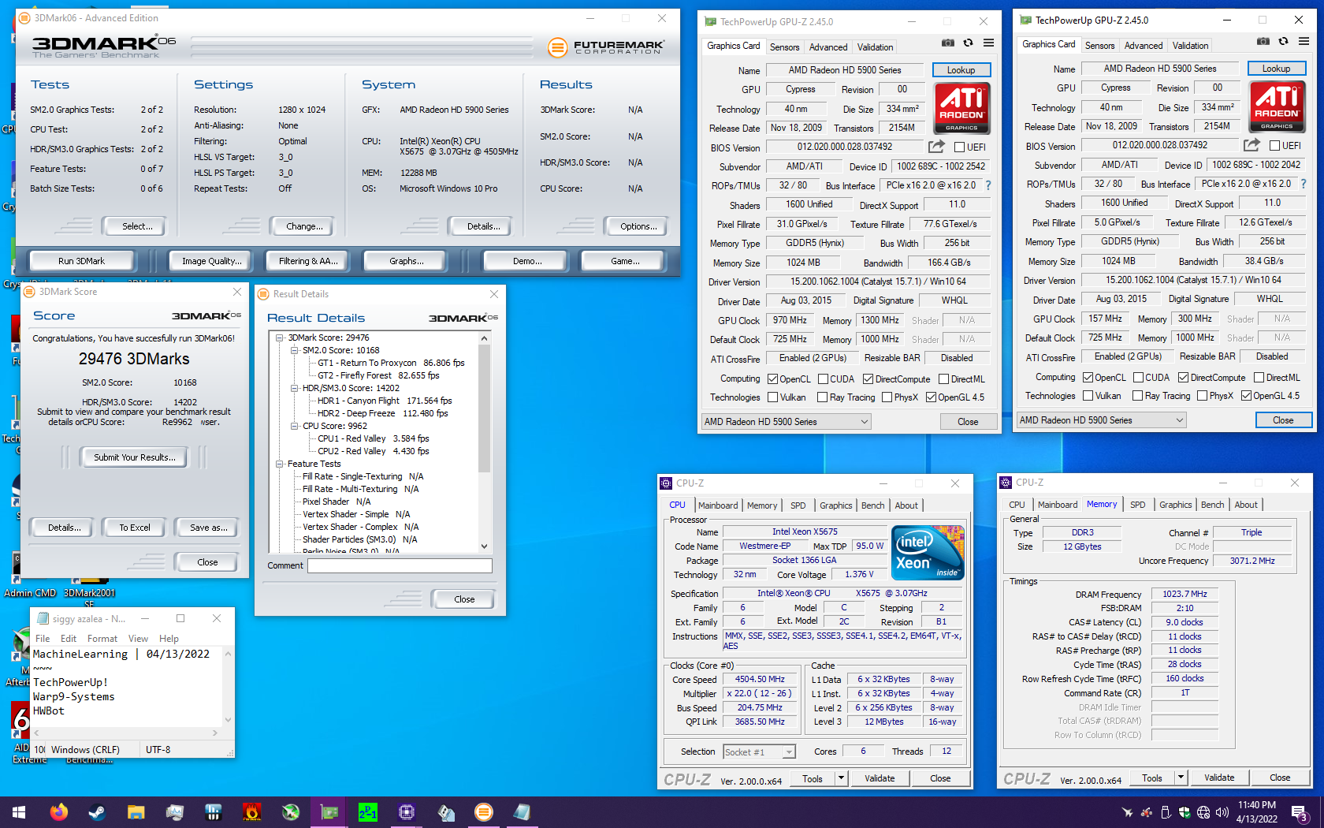This screenshot has height=828, width=1324.
Task: Open File menu in Notepad
Action: [43, 639]
